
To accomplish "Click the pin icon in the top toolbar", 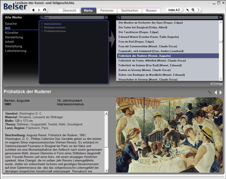I will coord(188,10).
